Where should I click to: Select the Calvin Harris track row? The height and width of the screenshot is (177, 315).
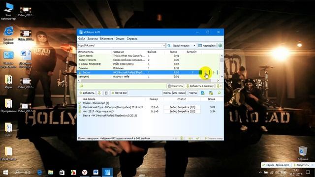[149, 56]
